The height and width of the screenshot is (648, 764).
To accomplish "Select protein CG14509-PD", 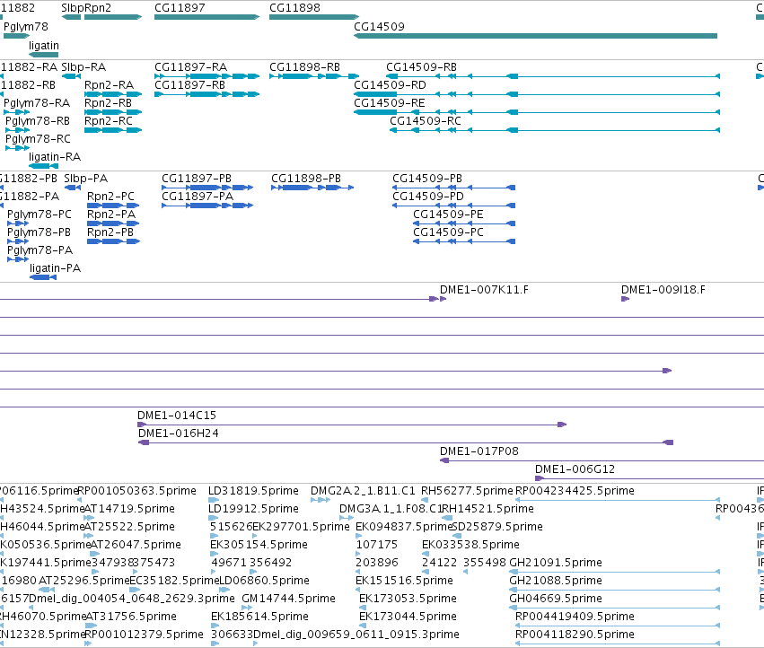I will (x=428, y=197).
